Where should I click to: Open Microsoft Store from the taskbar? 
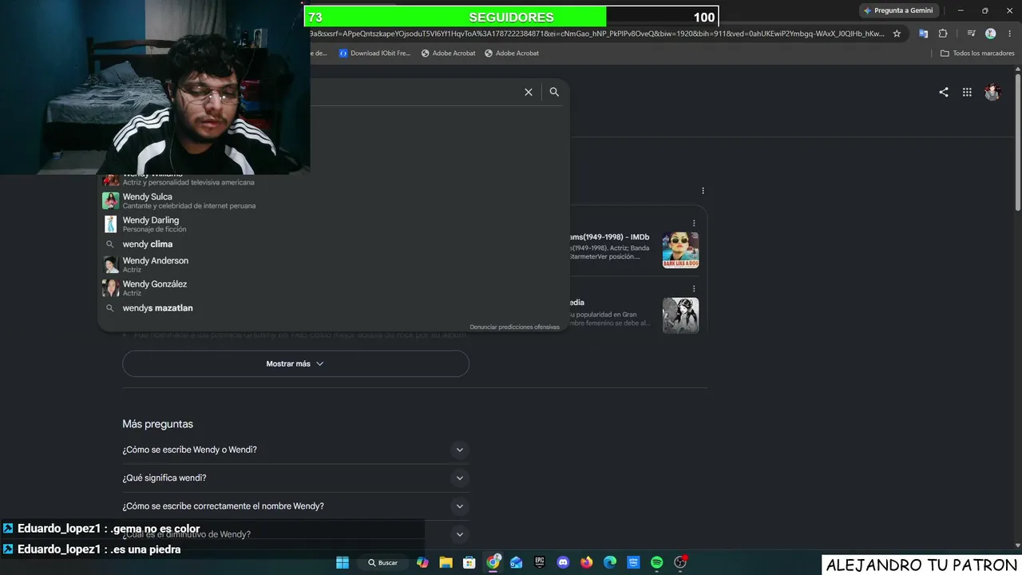coord(469,562)
